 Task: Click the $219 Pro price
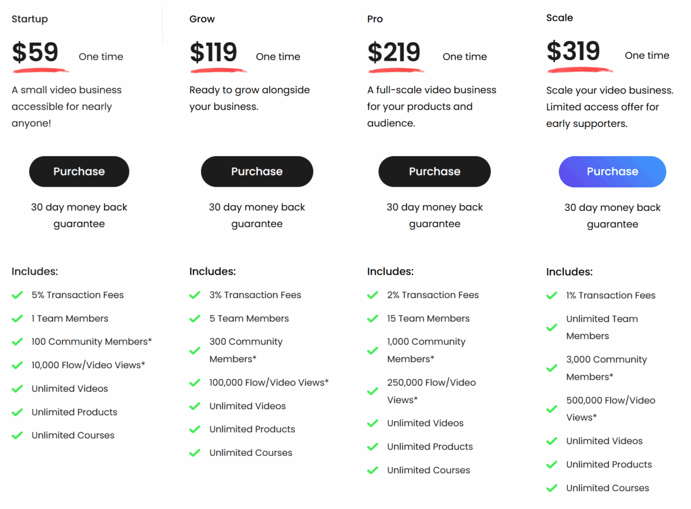(x=394, y=52)
